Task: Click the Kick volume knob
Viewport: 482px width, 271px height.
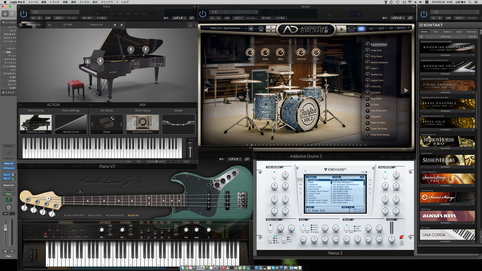Action: 250,53
